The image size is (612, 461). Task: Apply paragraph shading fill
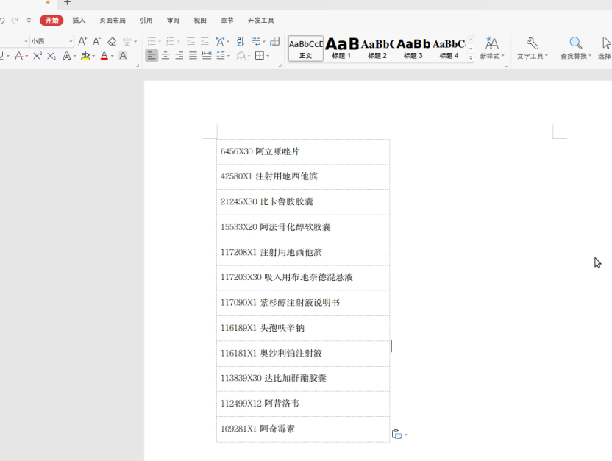(x=241, y=56)
